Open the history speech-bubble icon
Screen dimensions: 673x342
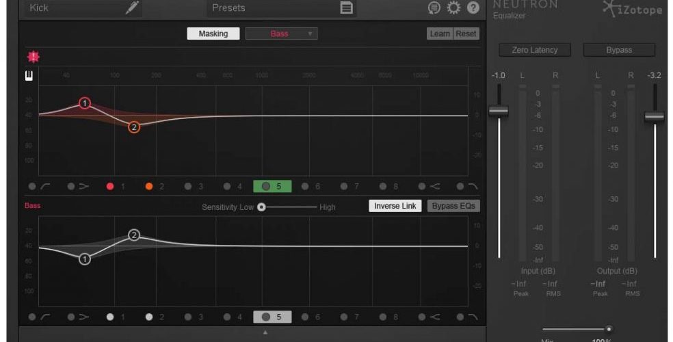434,8
